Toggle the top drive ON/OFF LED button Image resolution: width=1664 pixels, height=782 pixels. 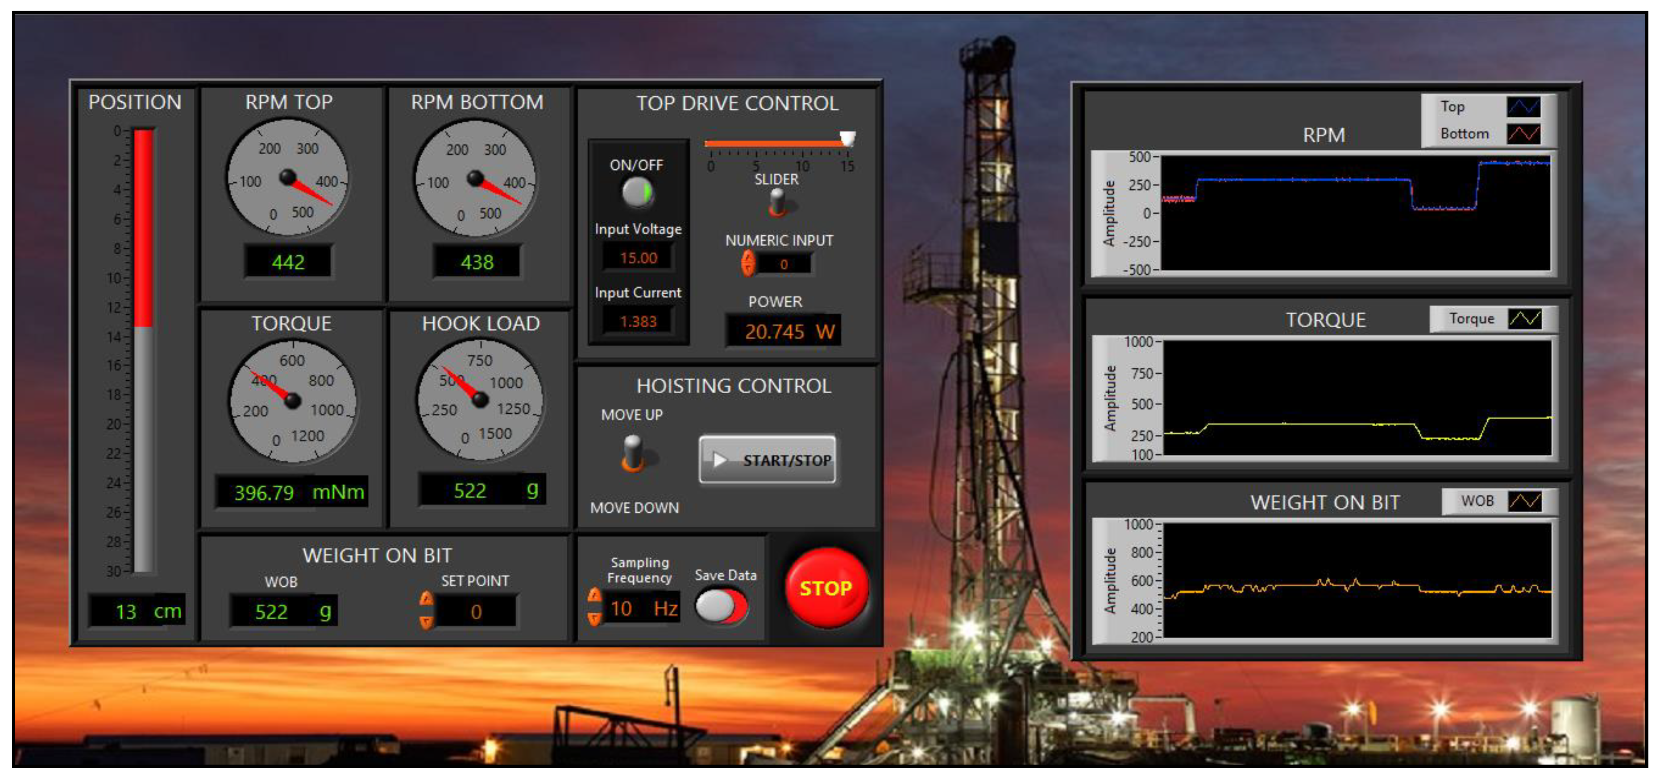[638, 192]
